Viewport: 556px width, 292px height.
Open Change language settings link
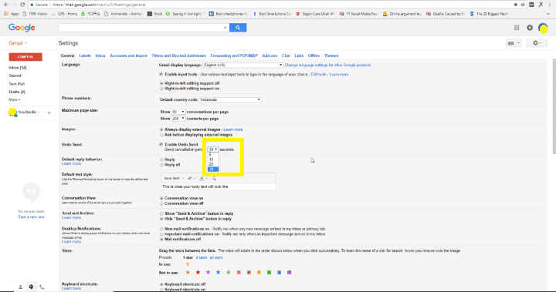(x=327, y=65)
